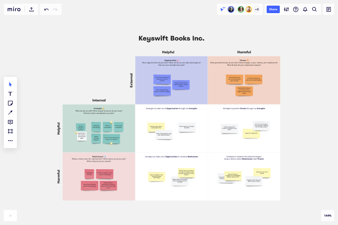338x225 pixels.
Task: Open board settings sliders icon
Action: click(286, 9)
